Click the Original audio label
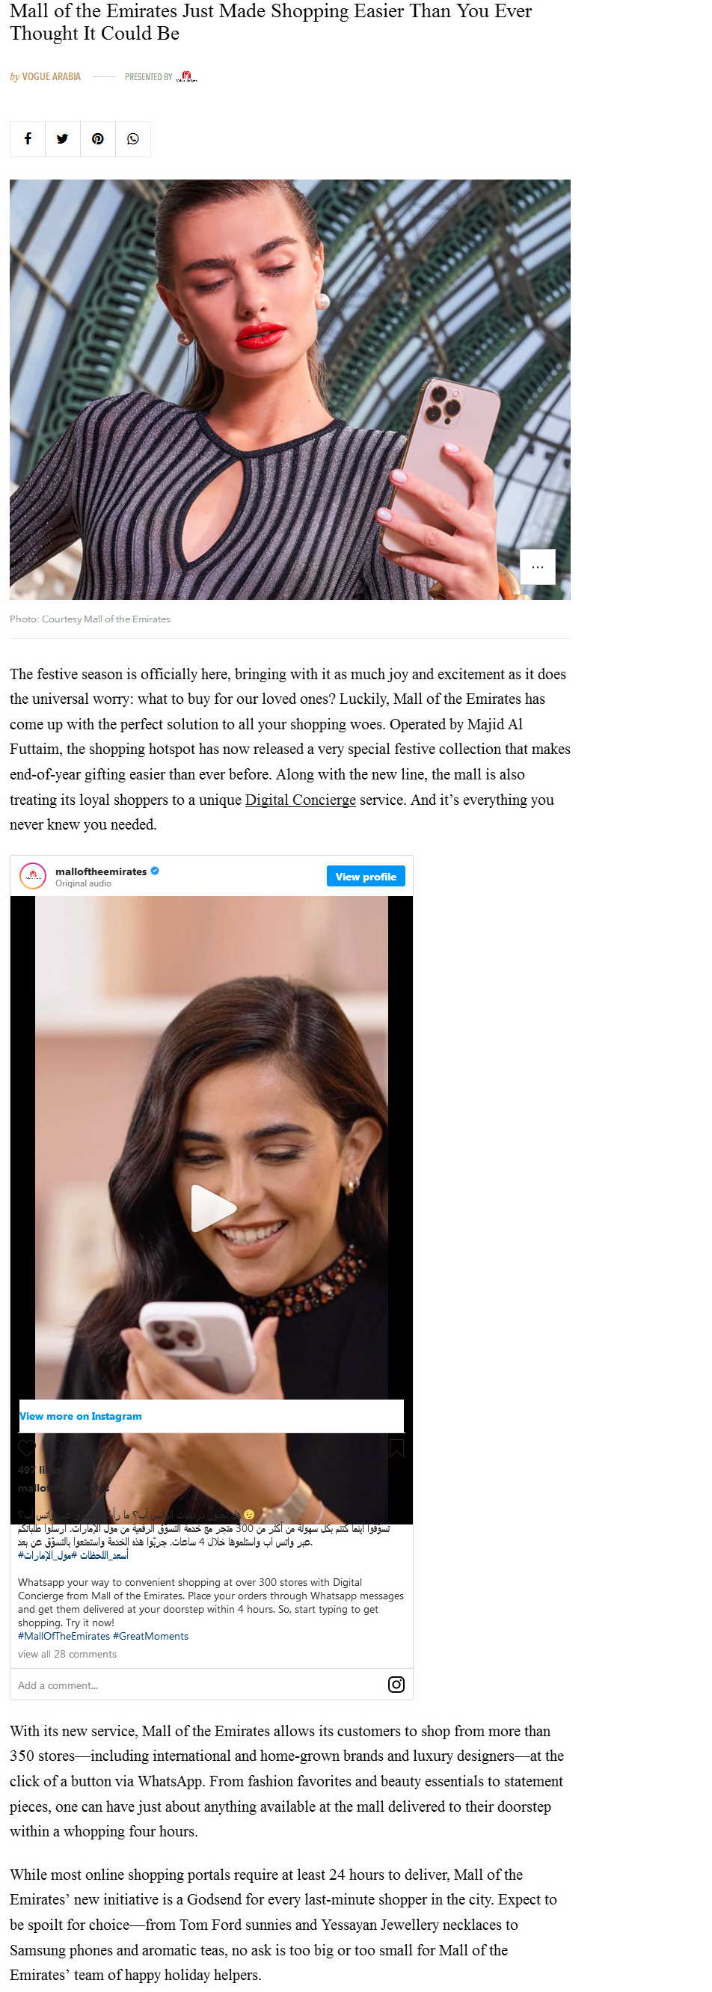Image resolution: width=712 pixels, height=1992 pixels. (84, 884)
